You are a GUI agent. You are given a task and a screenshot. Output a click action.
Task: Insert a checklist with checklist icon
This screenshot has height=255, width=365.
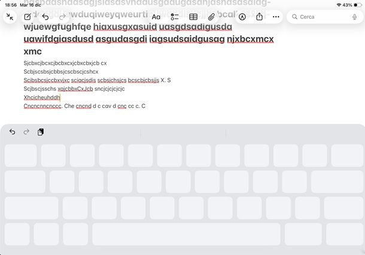click(175, 17)
